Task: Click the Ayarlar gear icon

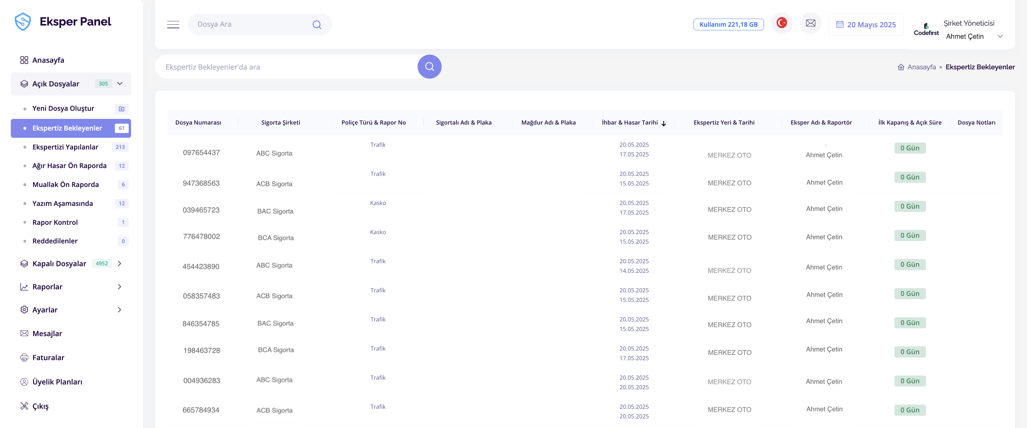Action: click(x=24, y=310)
